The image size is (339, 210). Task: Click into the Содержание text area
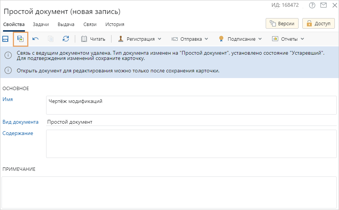tap(191, 144)
